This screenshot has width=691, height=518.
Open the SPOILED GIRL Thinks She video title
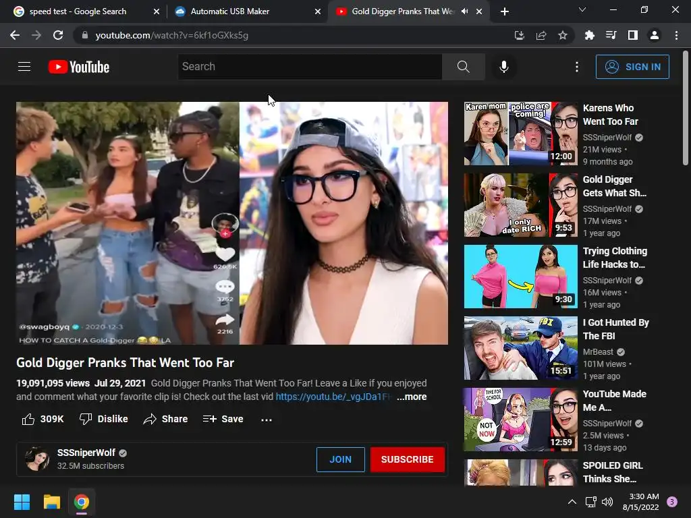pyautogui.click(x=613, y=472)
